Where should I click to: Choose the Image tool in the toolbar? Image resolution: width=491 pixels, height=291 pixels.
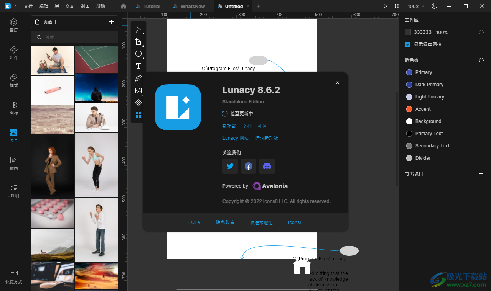138,90
